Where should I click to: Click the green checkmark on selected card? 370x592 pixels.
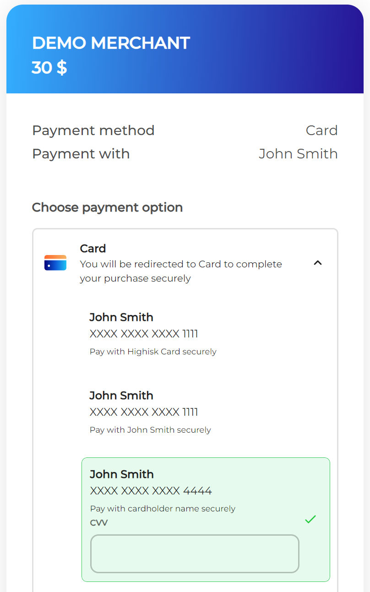tap(310, 519)
